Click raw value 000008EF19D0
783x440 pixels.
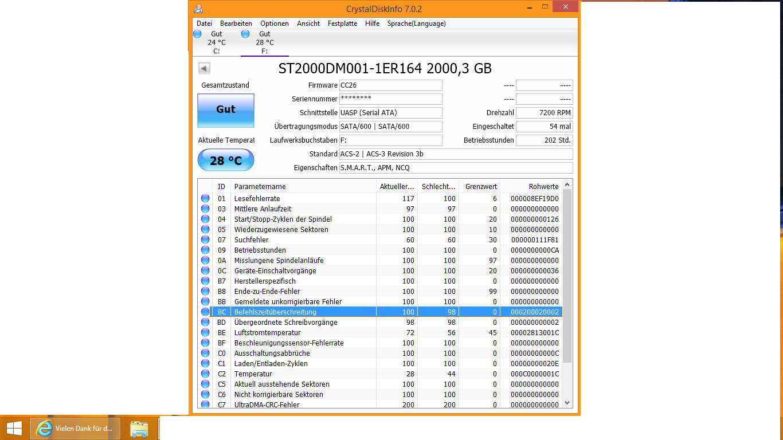click(x=534, y=198)
